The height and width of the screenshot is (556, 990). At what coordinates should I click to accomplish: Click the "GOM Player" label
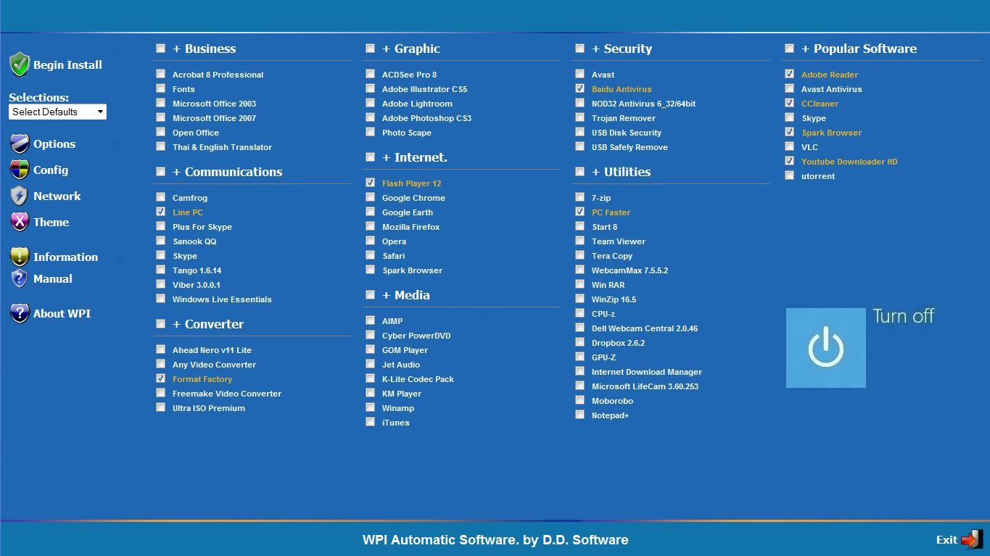click(x=405, y=350)
